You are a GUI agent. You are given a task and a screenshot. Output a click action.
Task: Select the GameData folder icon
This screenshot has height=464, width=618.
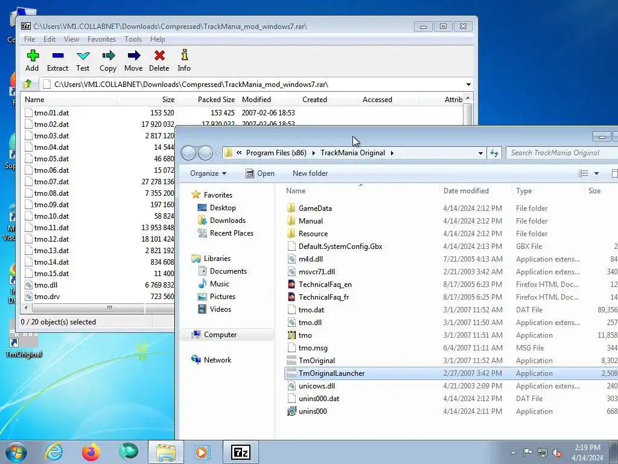(291, 208)
